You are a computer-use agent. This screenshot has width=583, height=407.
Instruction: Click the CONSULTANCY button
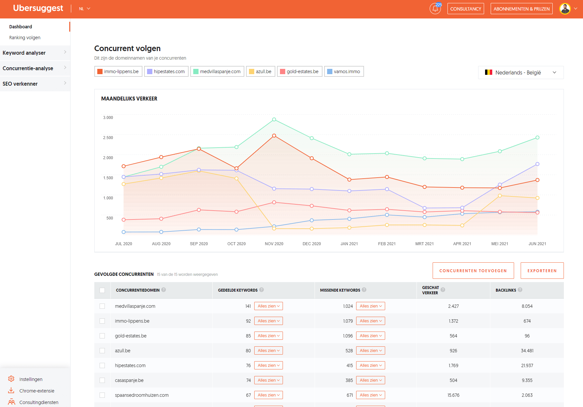[466, 9]
